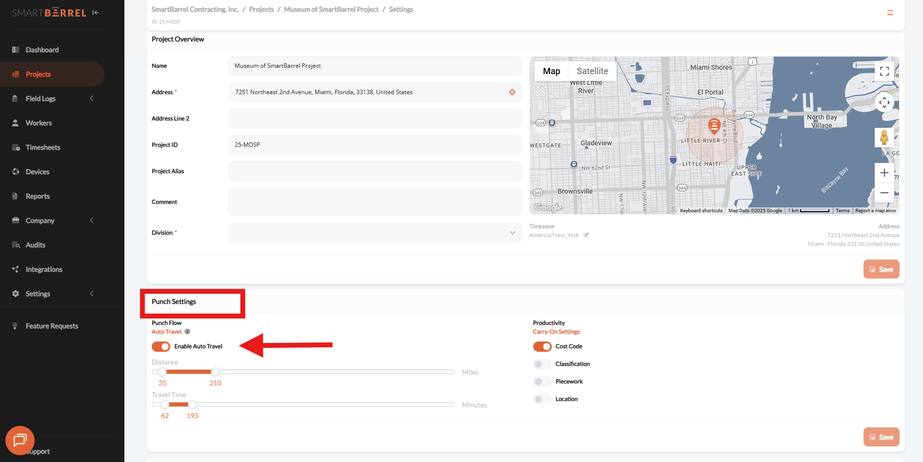Screen dimensions: 923x462
Task: Open the Division dropdown
Action: click(x=375, y=233)
